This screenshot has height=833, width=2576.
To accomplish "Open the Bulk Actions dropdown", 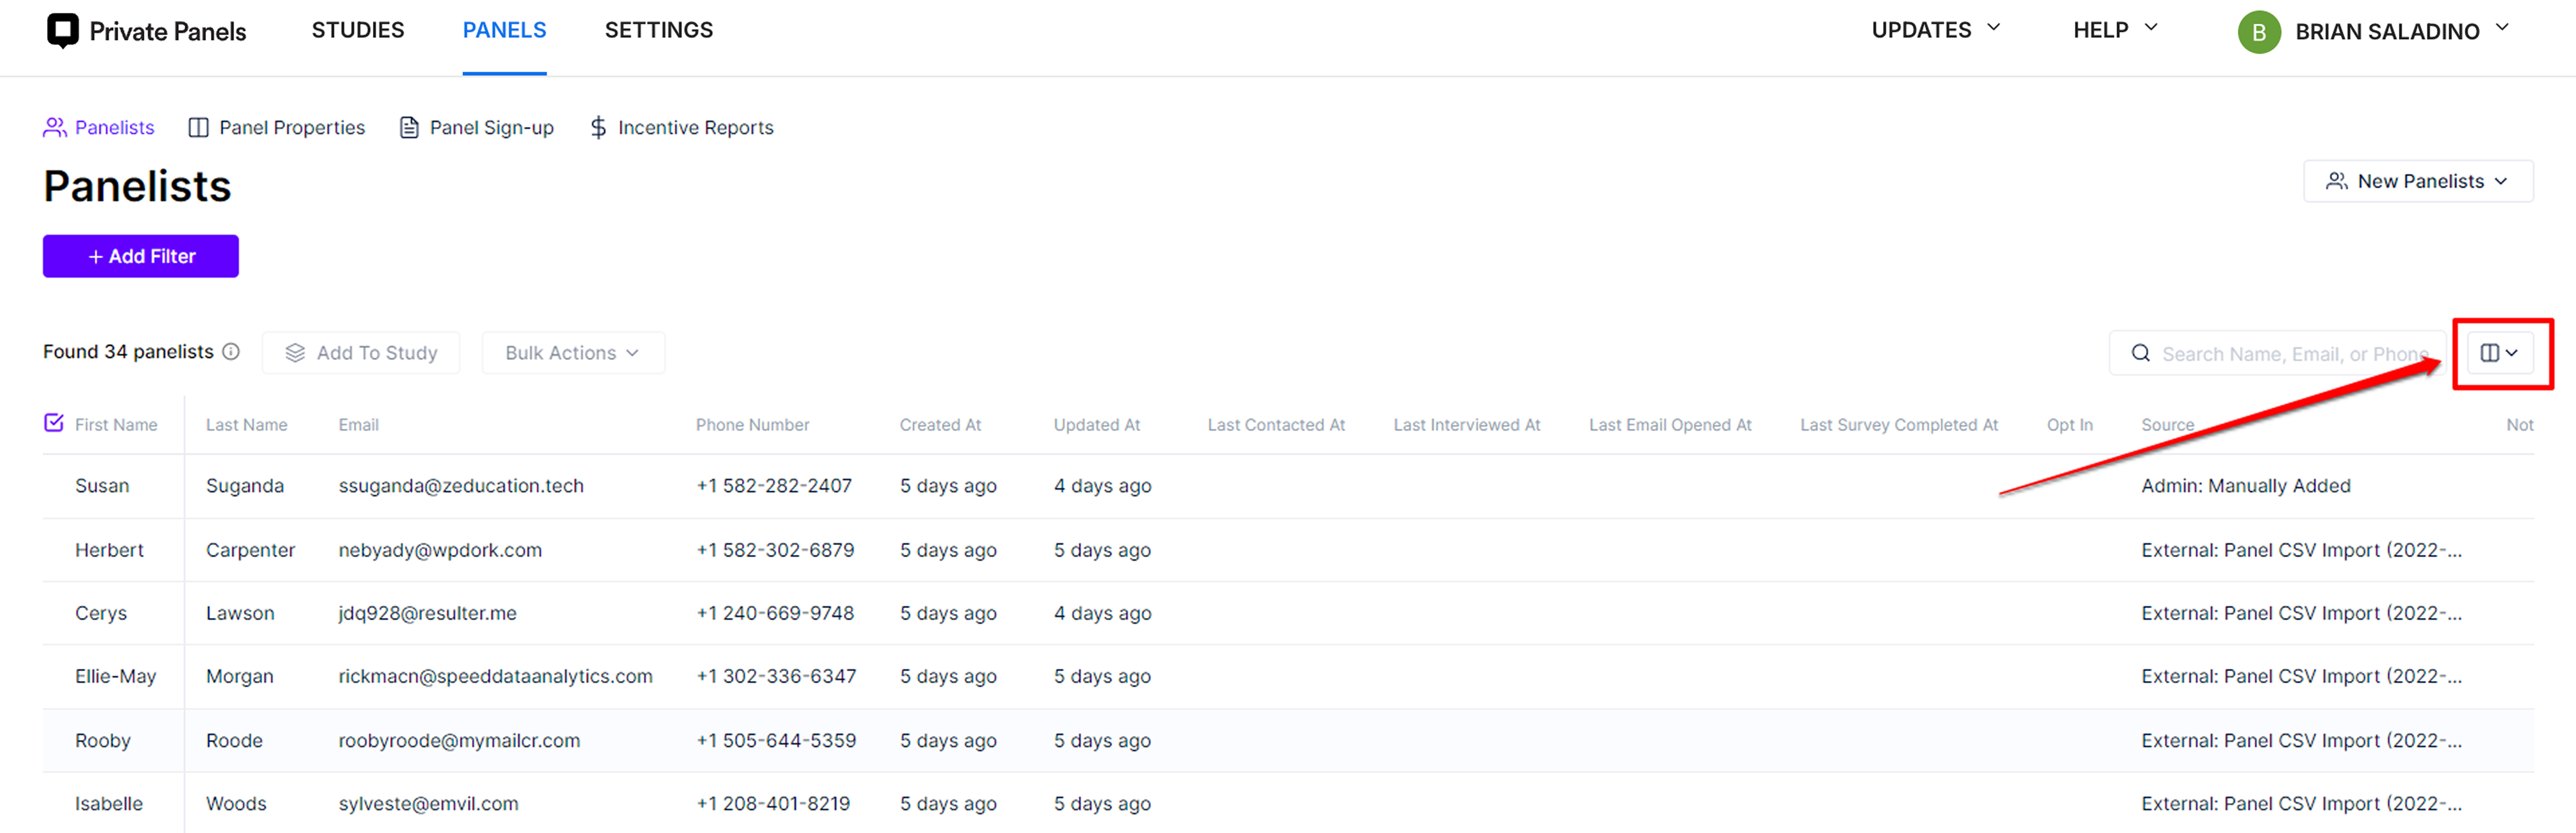I will coord(573,352).
